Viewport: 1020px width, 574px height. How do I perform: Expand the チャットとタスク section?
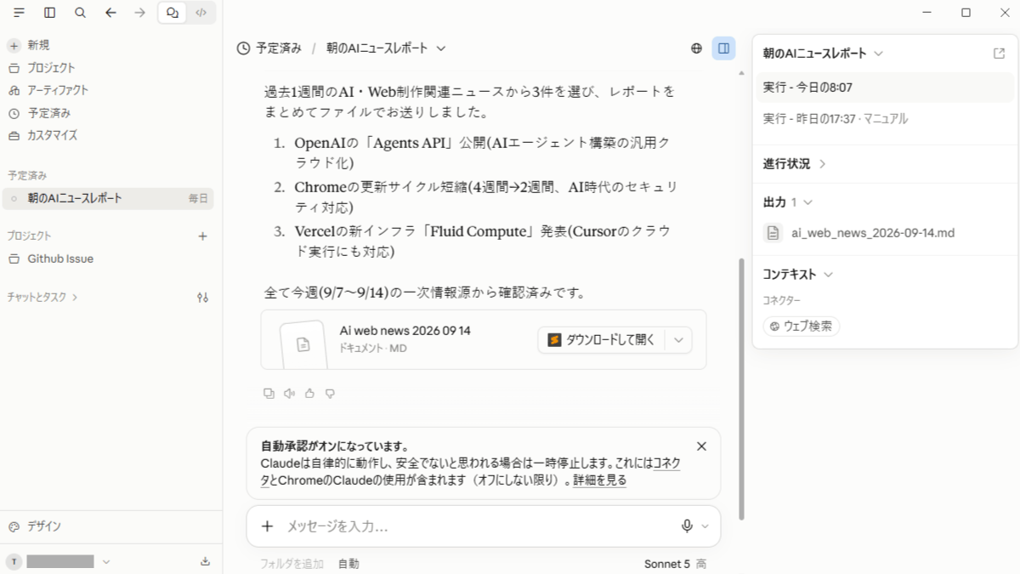click(42, 298)
